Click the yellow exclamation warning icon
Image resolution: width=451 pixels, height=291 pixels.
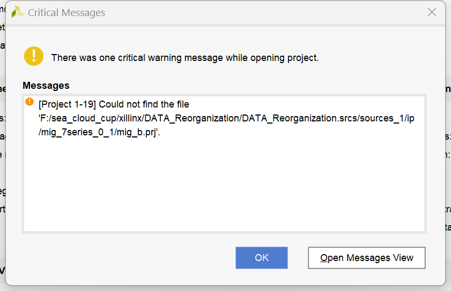click(34, 57)
